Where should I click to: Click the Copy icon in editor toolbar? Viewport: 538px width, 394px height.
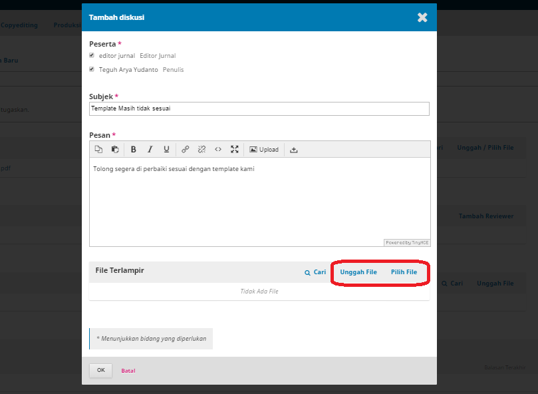click(x=98, y=150)
